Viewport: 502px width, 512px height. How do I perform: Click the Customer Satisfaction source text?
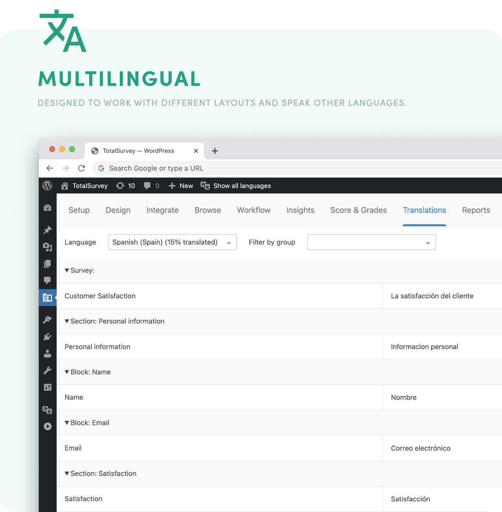[x=100, y=296]
